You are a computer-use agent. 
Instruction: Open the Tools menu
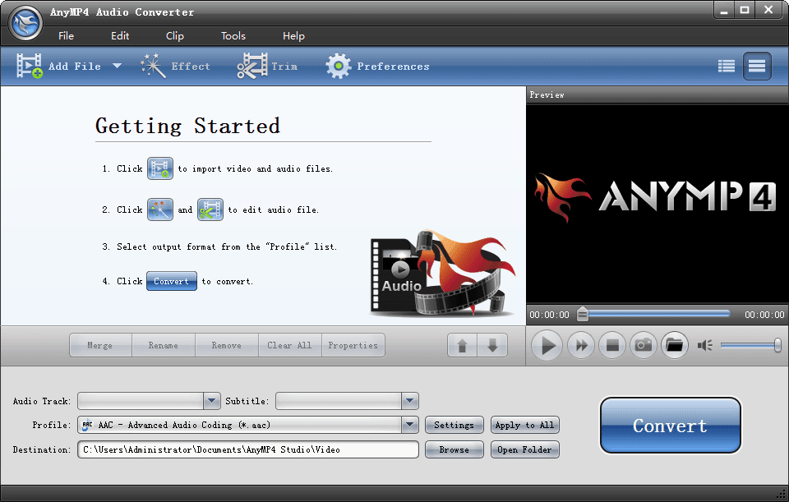pyautogui.click(x=233, y=35)
